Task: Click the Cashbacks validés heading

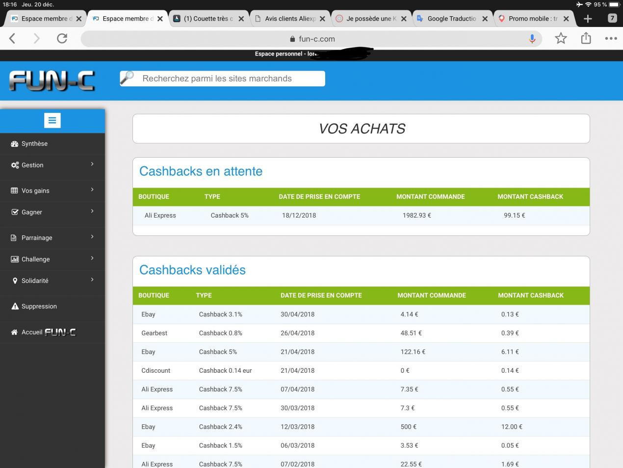Action: [x=192, y=270]
